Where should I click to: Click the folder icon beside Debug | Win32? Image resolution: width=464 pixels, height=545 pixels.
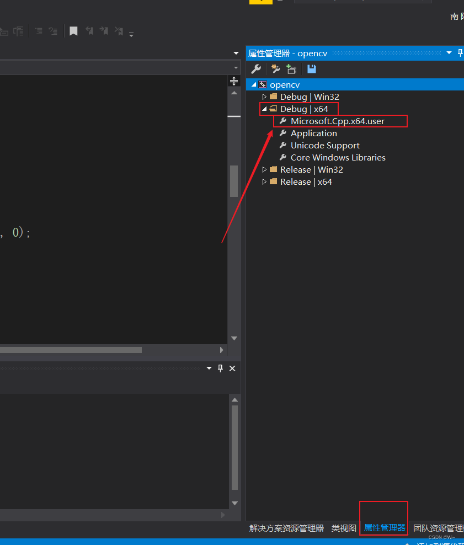click(x=274, y=97)
